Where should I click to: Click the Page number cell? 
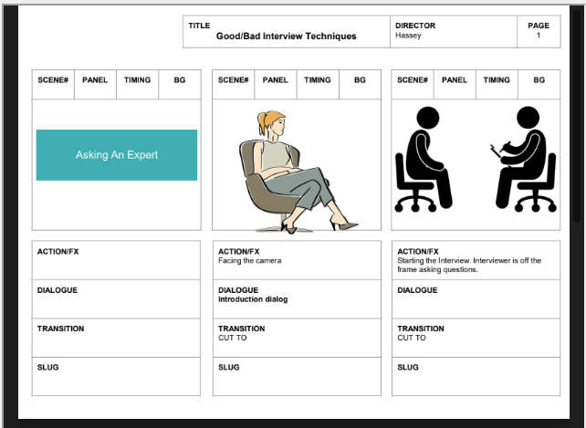[539, 32]
